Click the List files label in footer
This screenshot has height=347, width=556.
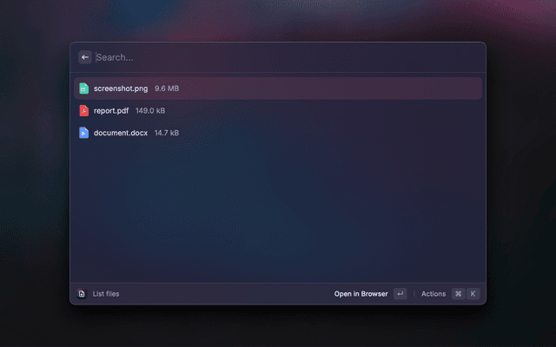[106, 293]
